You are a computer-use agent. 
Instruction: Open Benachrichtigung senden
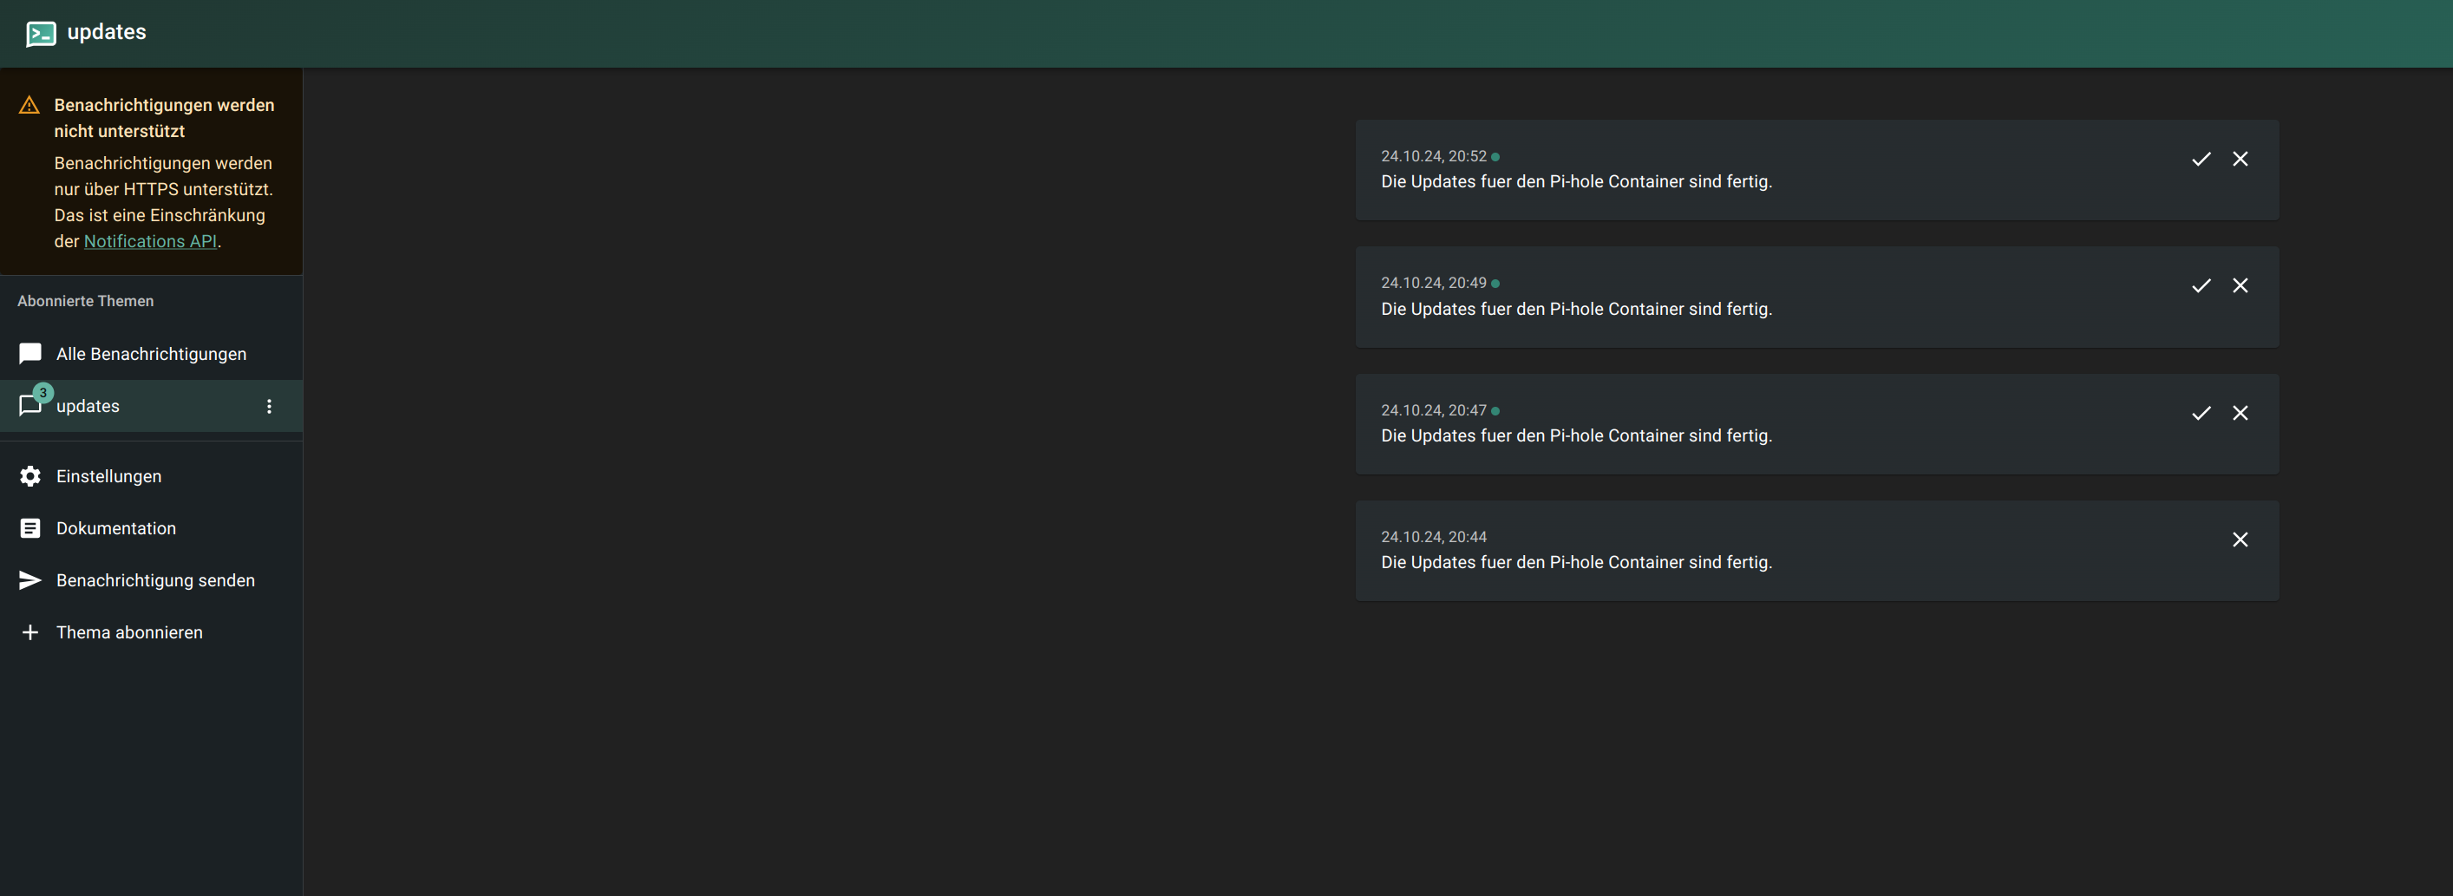tap(152, 580)
